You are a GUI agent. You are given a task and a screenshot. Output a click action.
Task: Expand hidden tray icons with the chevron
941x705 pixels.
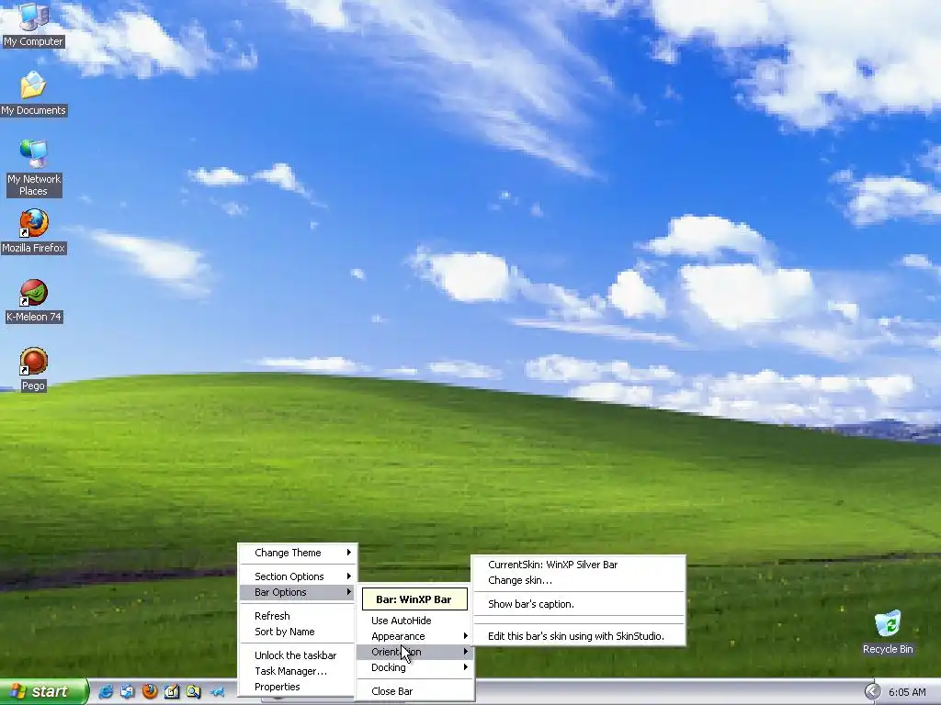[x=873, y=692]
